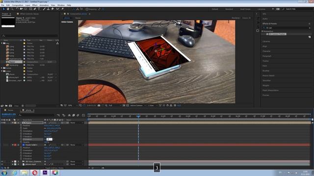Image resolution: width=314 pixels, height=176 pixels.
Task: Toggle video visibility eye for layer 1
Action: (x=2, y=123)
